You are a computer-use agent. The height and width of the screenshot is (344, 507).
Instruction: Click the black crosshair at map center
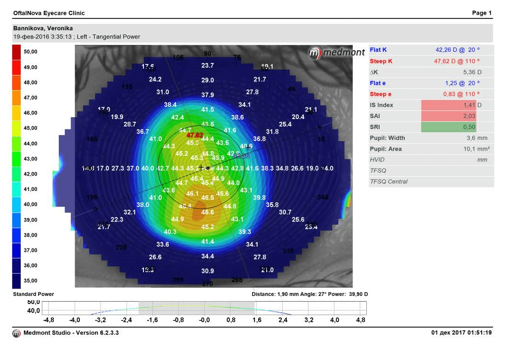point(202,168)
